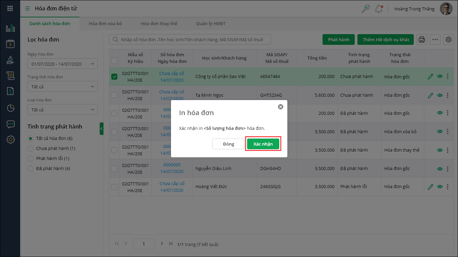Go to the next page
This screenshot has height=257, width=458.
tap(162, 244)
